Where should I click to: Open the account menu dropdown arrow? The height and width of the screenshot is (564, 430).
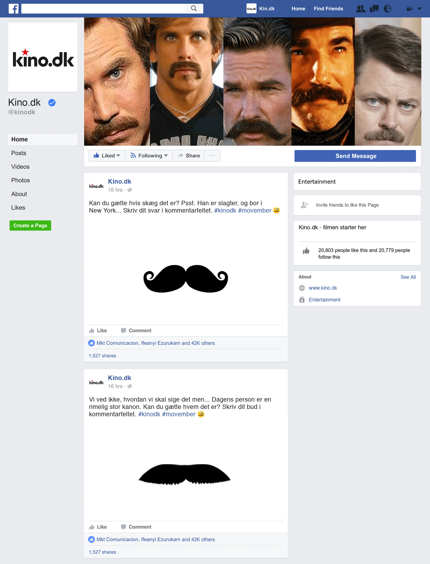419,9
